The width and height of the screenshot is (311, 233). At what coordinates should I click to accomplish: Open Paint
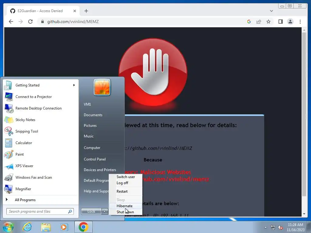point(41,154)
